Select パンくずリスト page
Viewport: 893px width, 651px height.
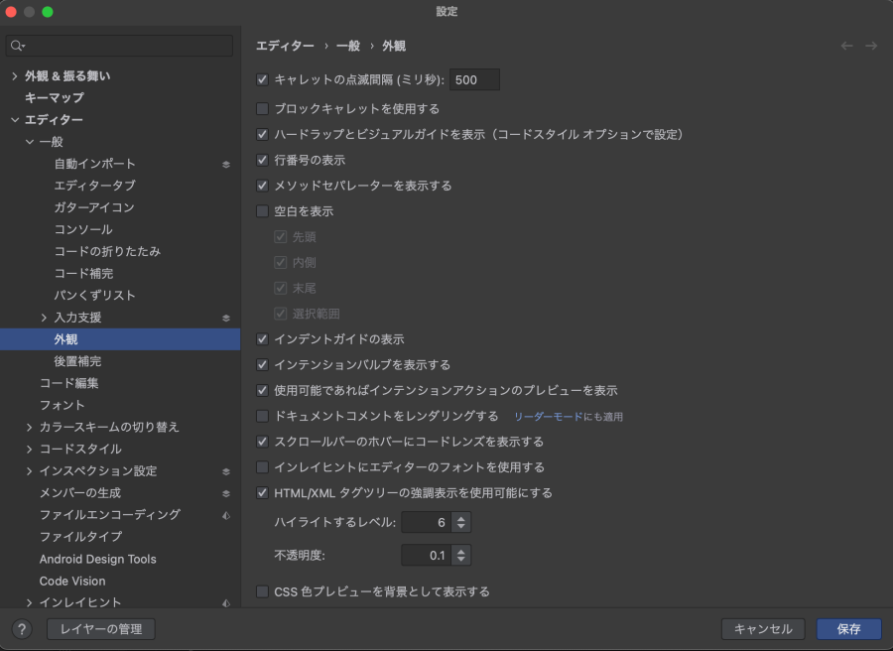(x=94, y=296)
